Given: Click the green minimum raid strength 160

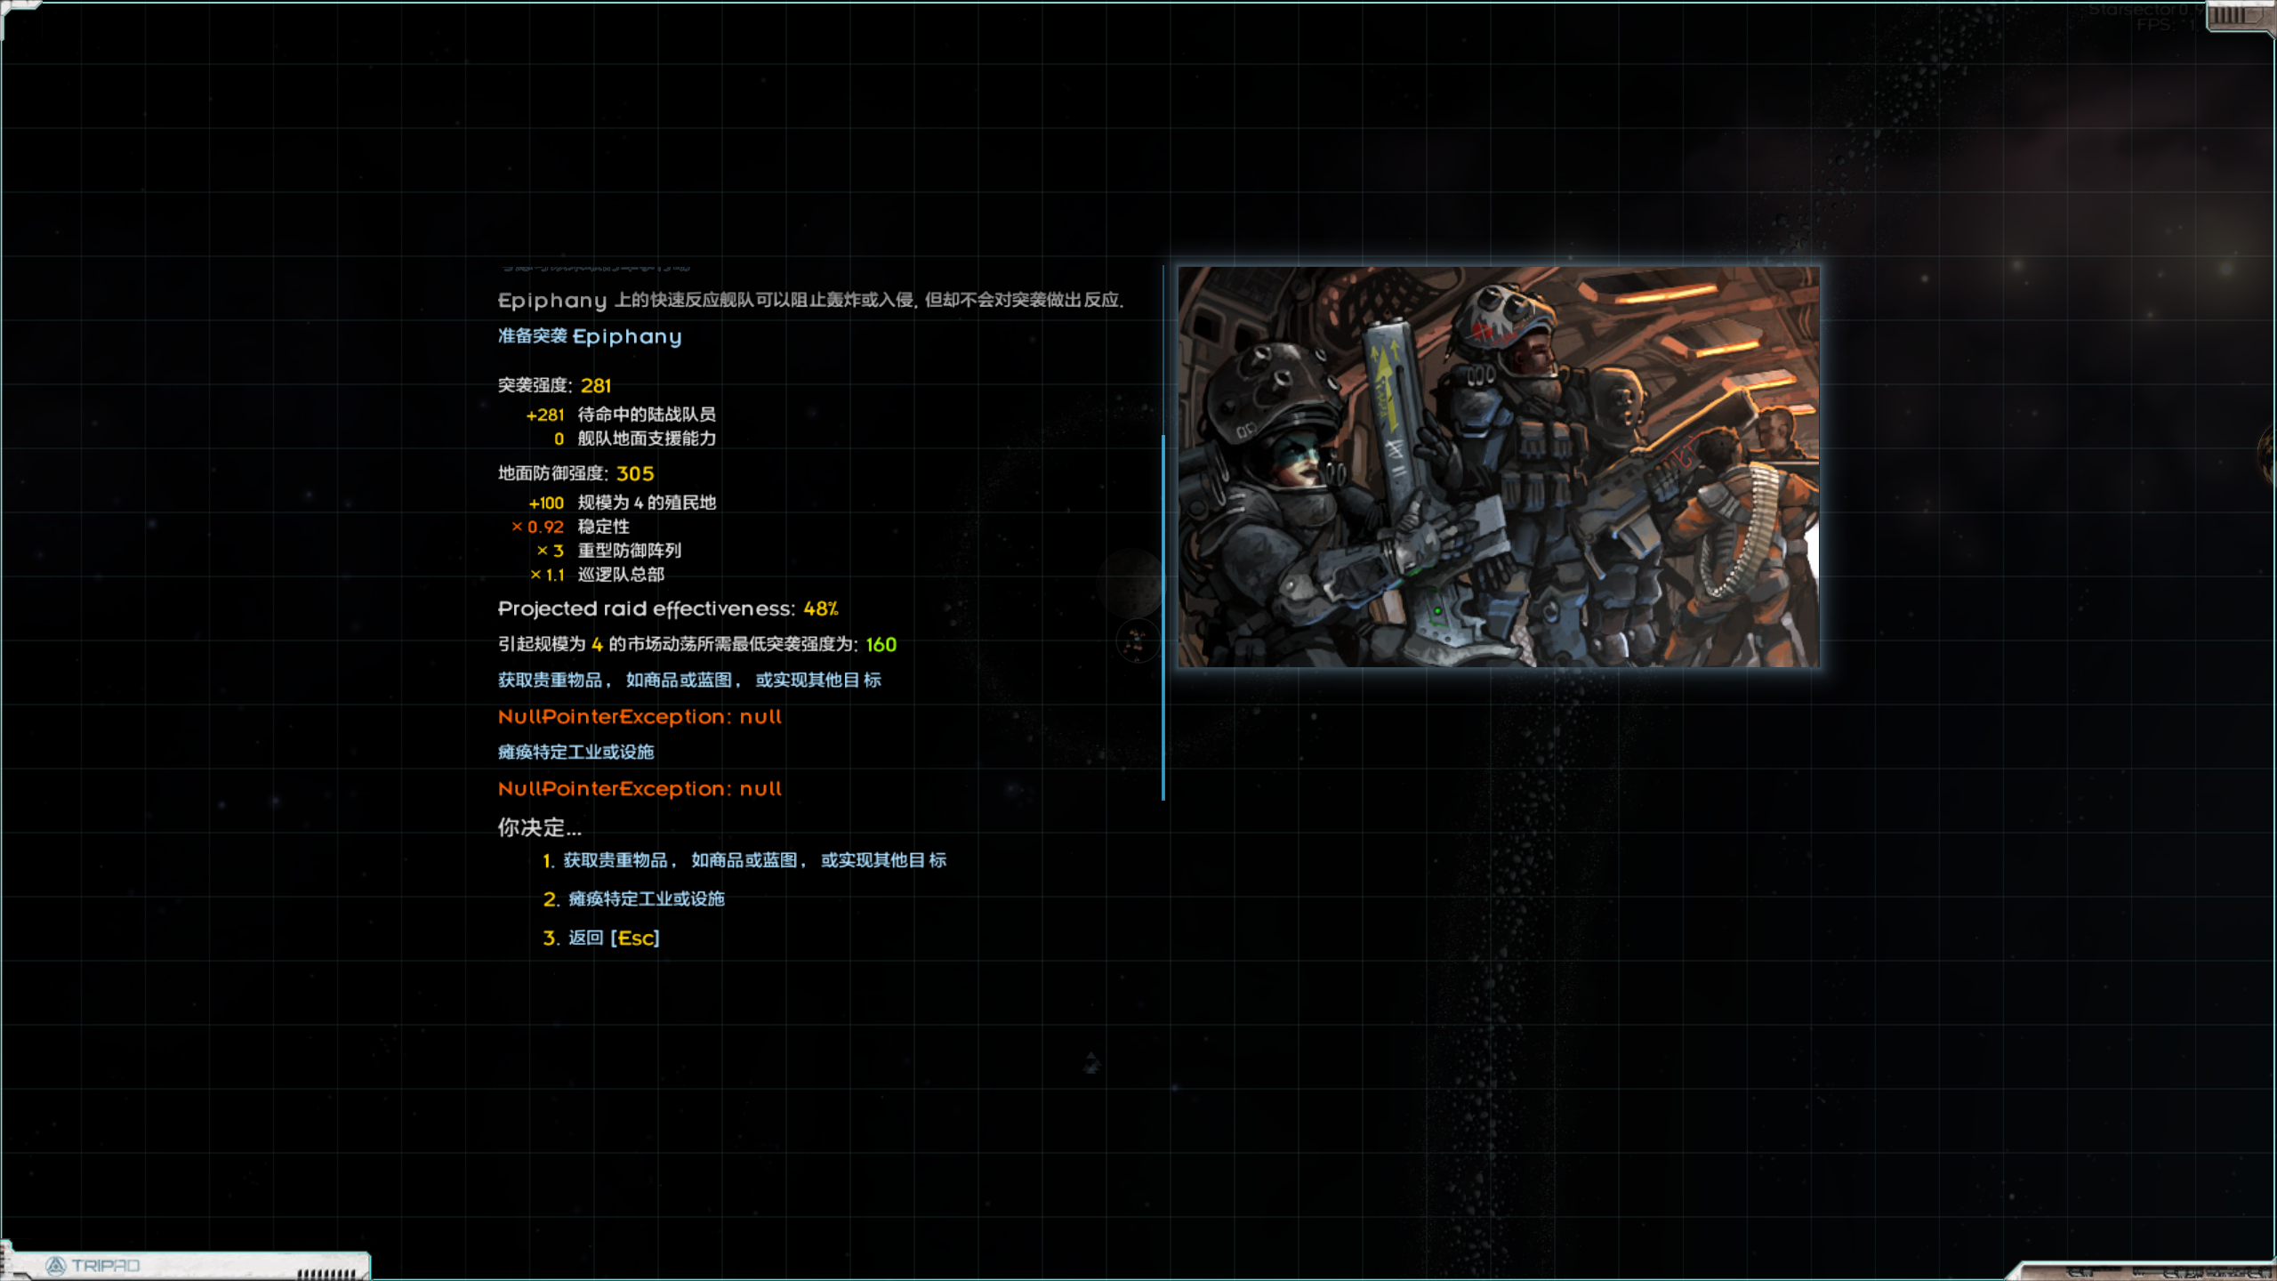Looking at the screenshot, I should point(881,645).
